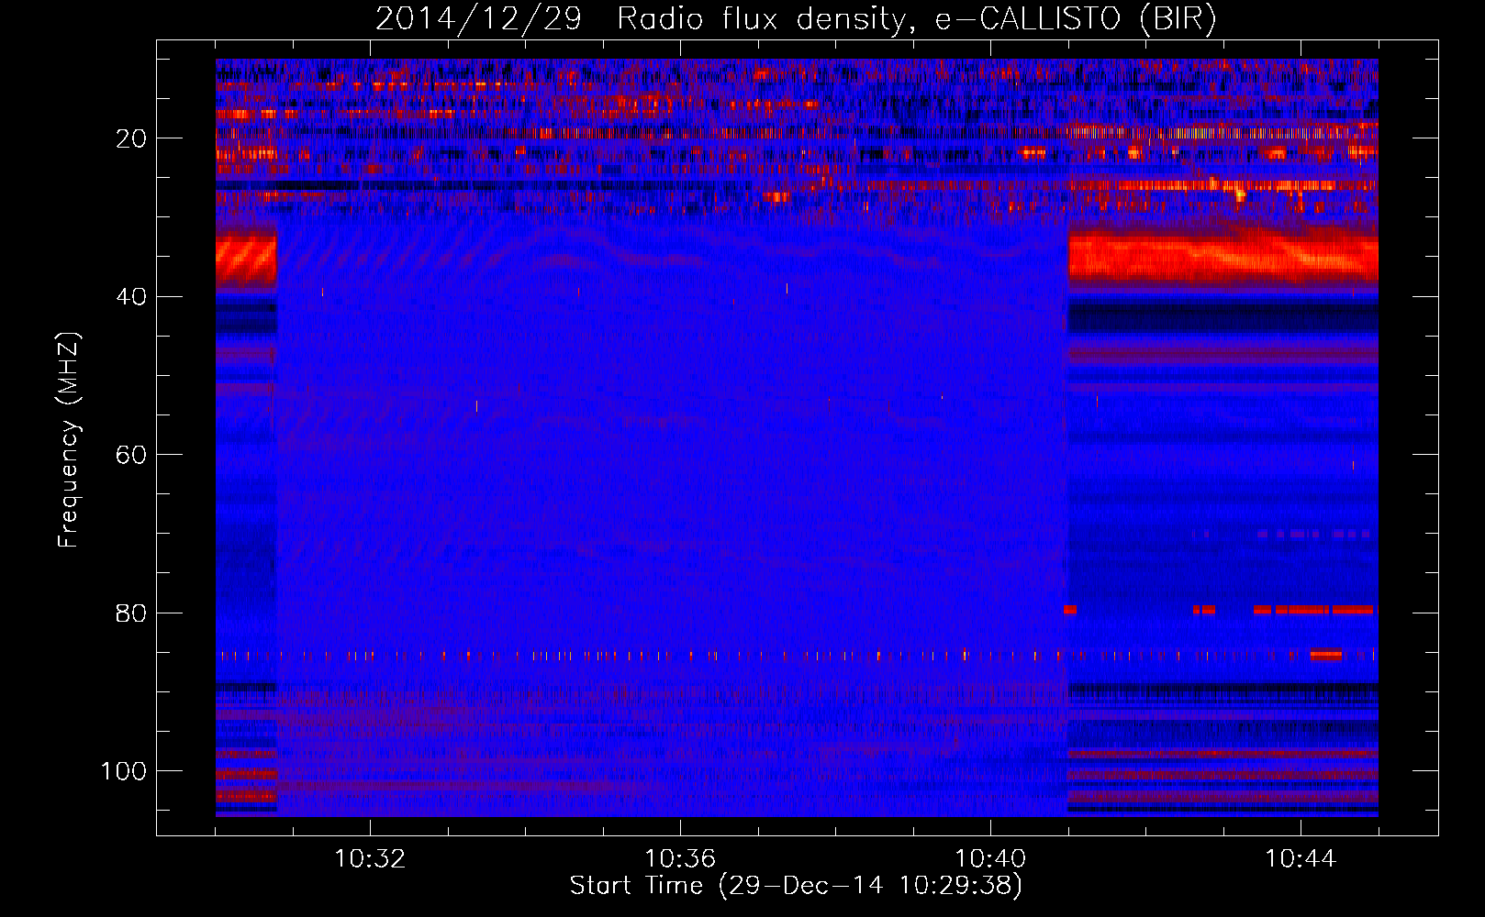Click the '10:32' time tick label

(370, 859)
